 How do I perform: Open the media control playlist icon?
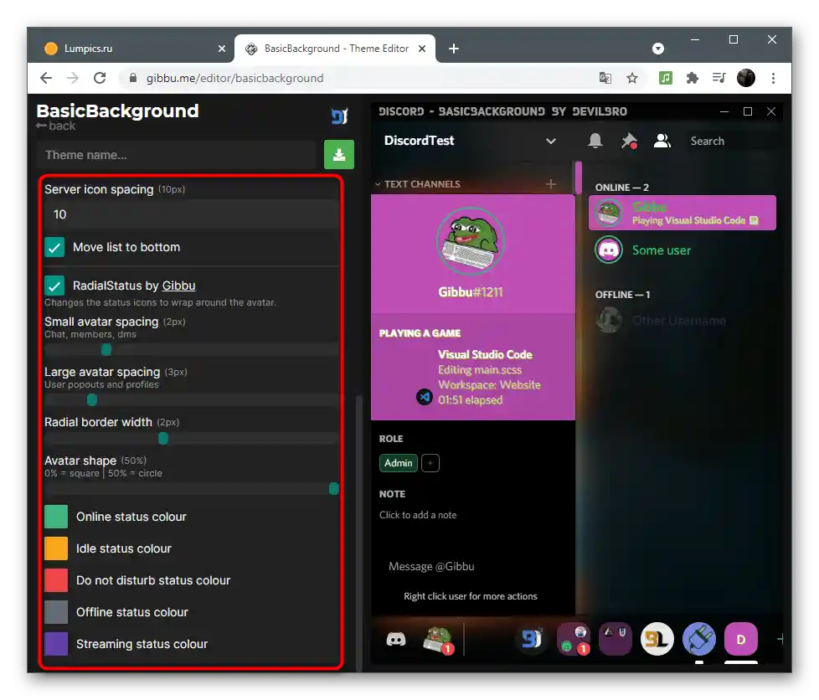(719, 78)
